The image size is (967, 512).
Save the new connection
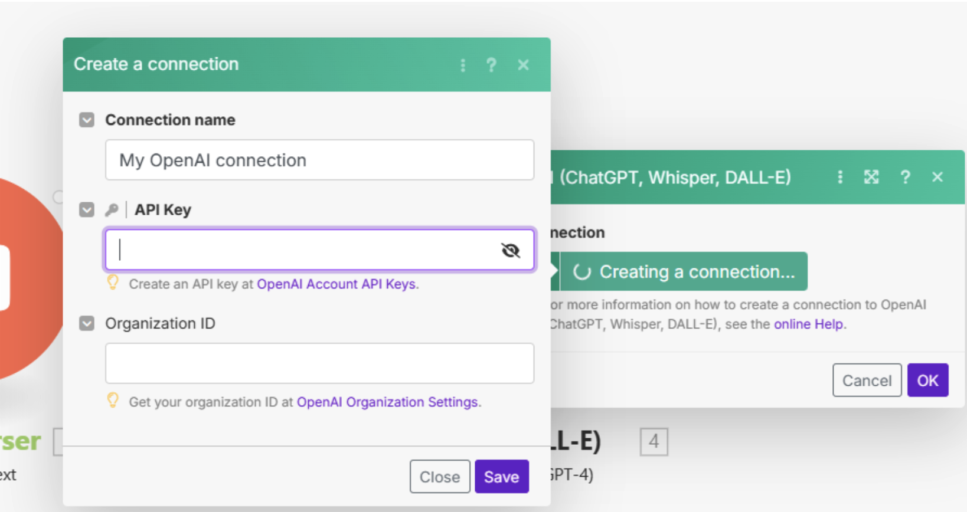tap(502, 477)
